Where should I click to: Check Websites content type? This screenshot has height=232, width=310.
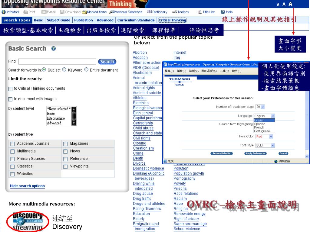pos(12,174)
